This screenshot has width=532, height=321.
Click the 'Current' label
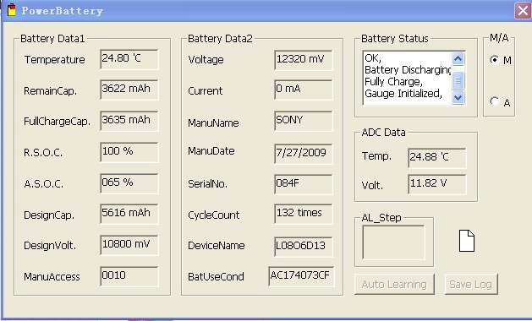[x=206, y=91]
